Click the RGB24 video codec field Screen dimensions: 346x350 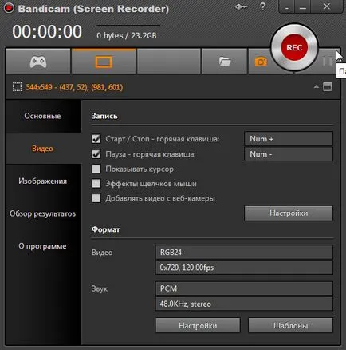(x=244, y=253)
